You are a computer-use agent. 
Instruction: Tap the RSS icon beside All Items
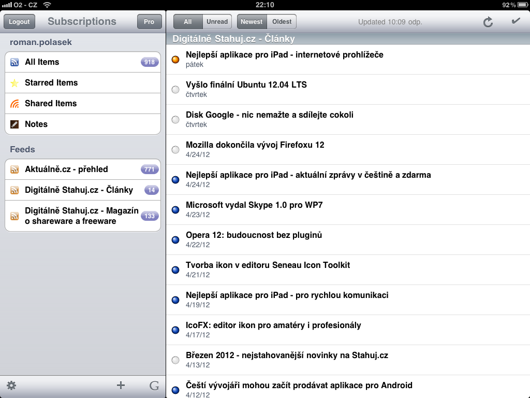tap(14, 62)
